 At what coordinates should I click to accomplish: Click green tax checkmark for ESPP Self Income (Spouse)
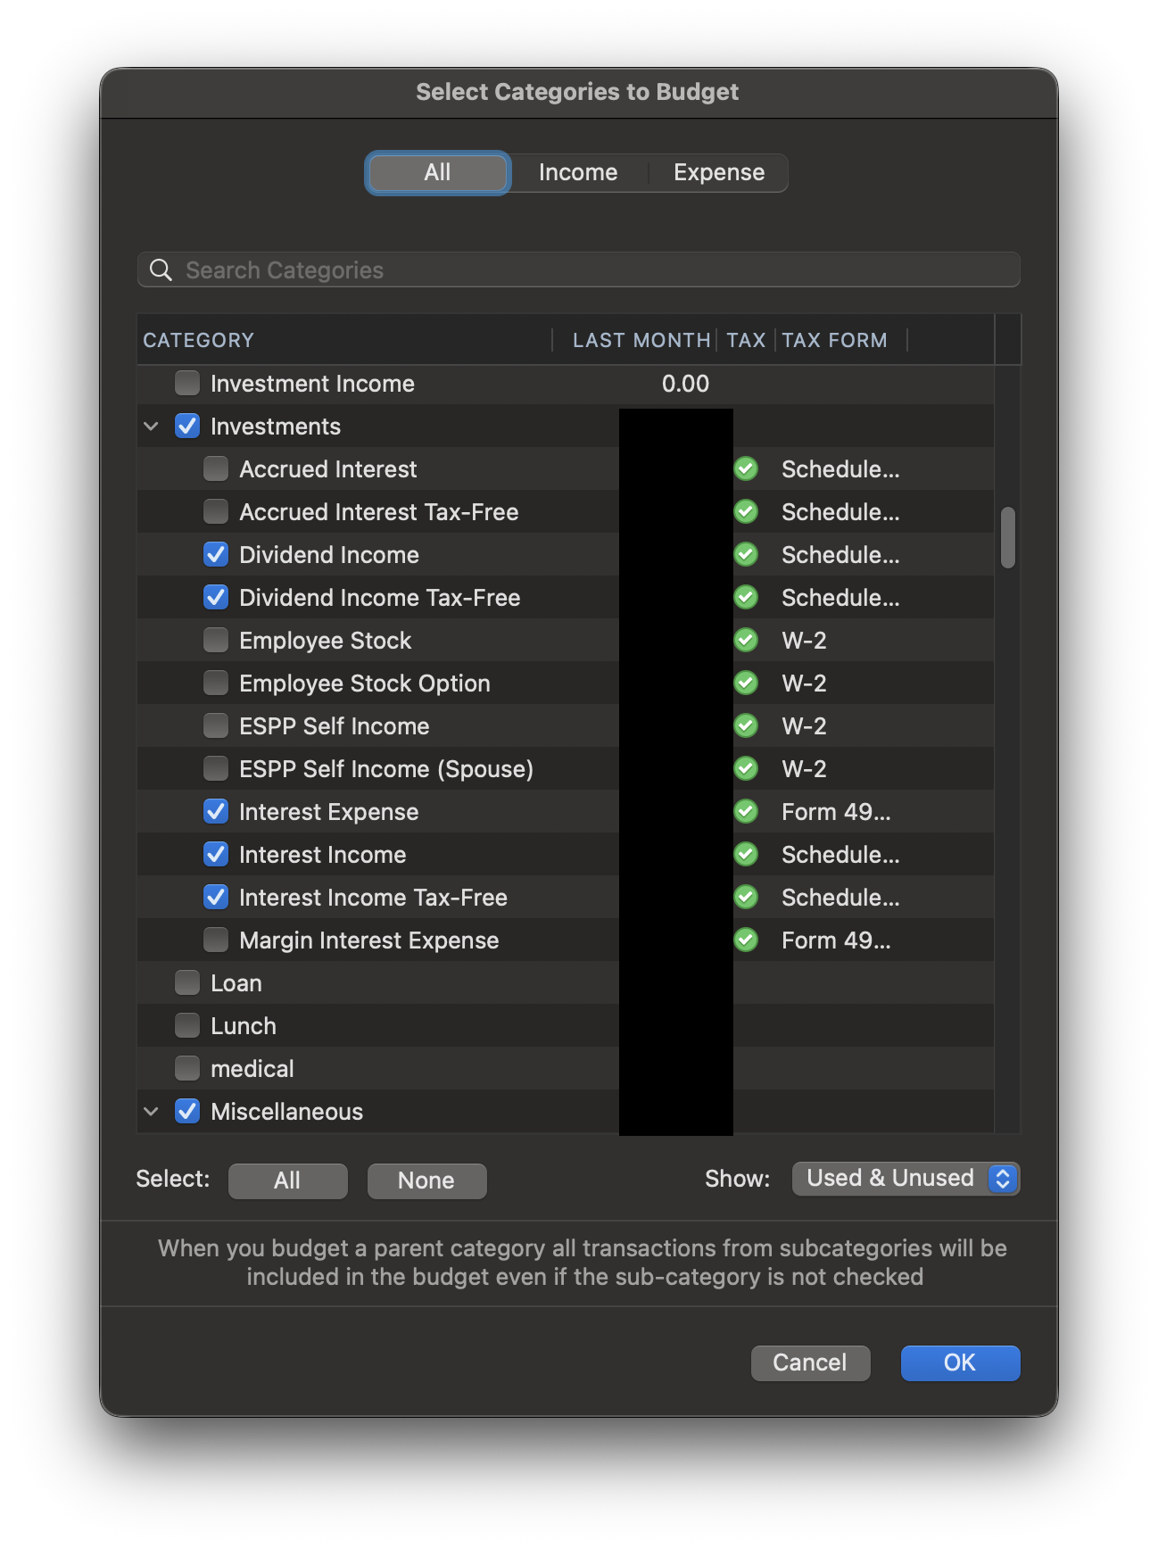746,769
